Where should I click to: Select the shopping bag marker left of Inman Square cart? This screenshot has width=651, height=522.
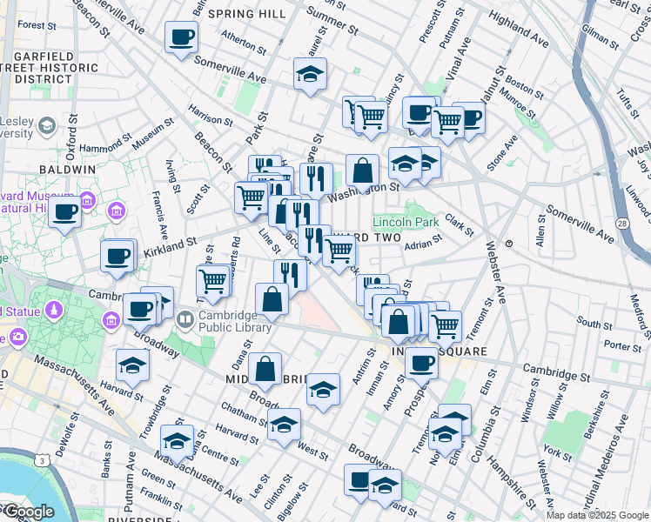click(x=398, y=323)
